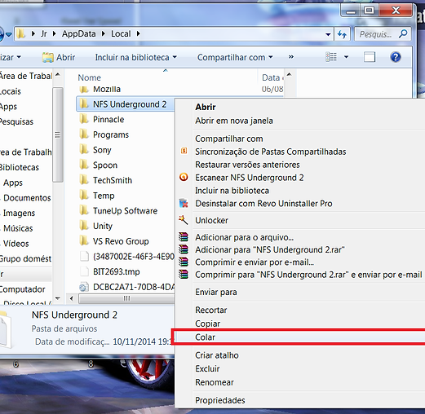Click the AppData path segment
Image resolution: width=425 pixels, height=414 pixels.
pos(78,33)
